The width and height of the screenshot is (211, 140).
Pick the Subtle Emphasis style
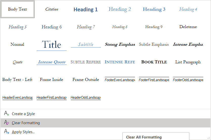coord(154,44)
